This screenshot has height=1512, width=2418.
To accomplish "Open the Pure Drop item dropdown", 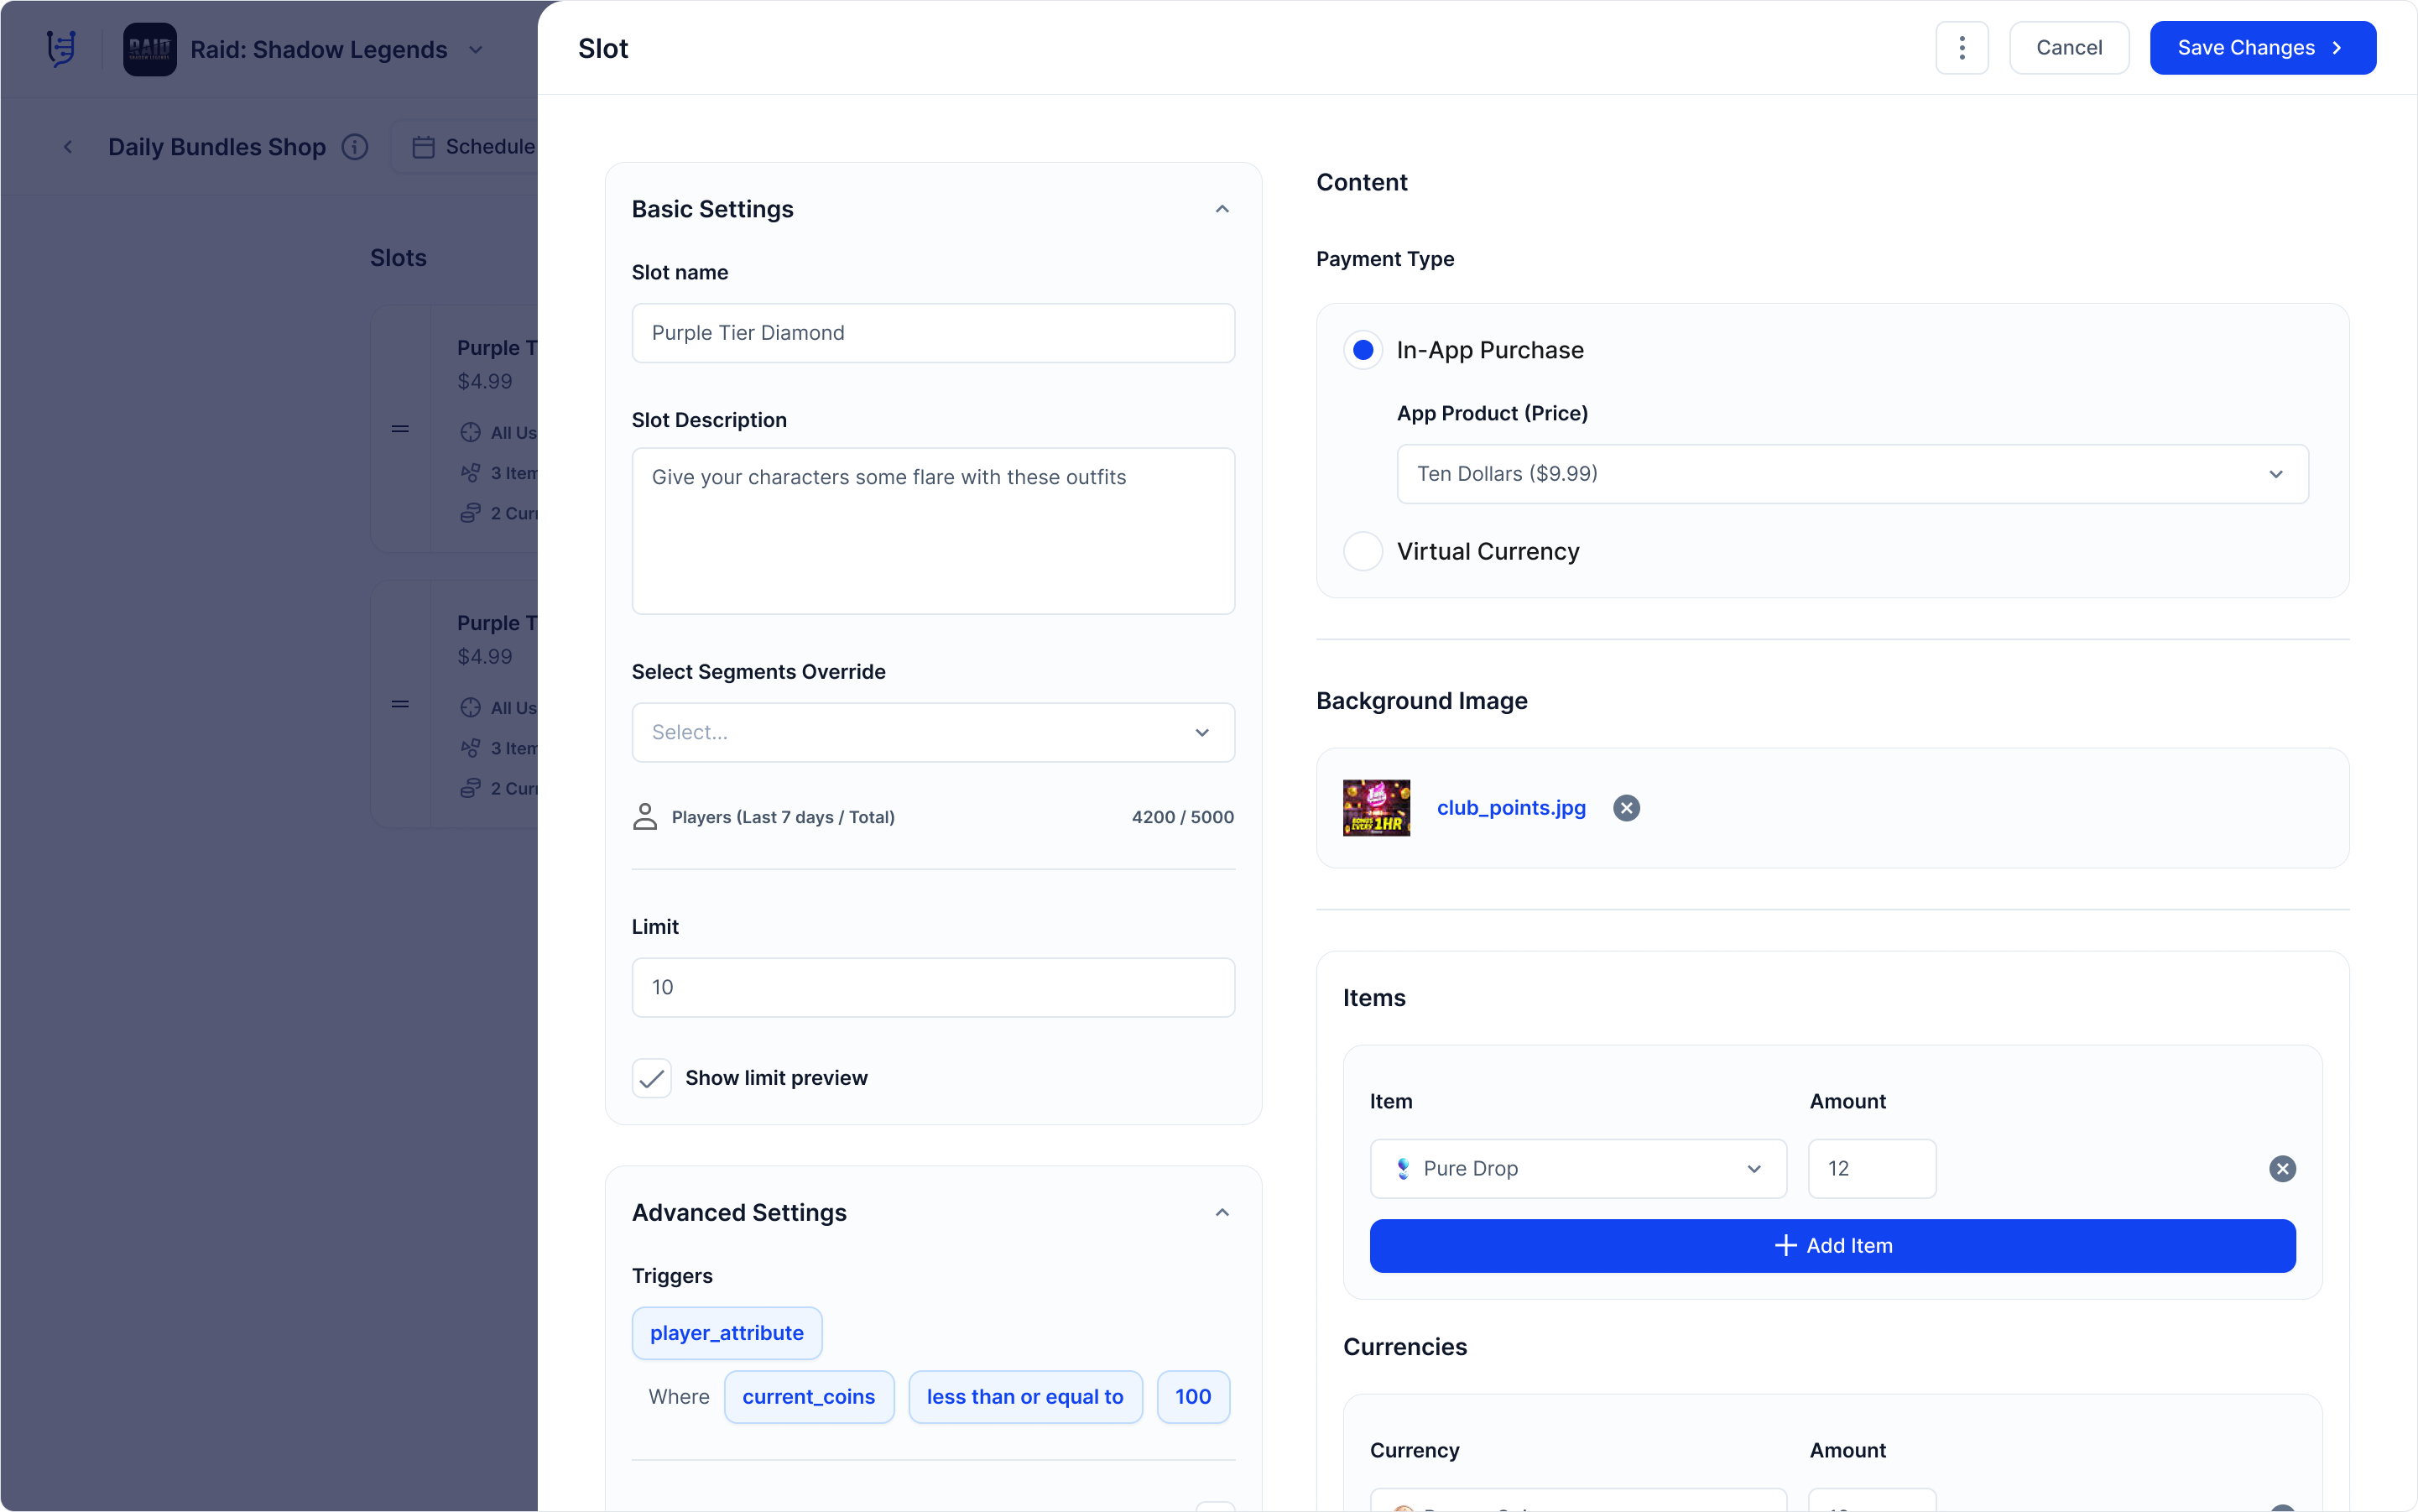I will point(1577,1168).
